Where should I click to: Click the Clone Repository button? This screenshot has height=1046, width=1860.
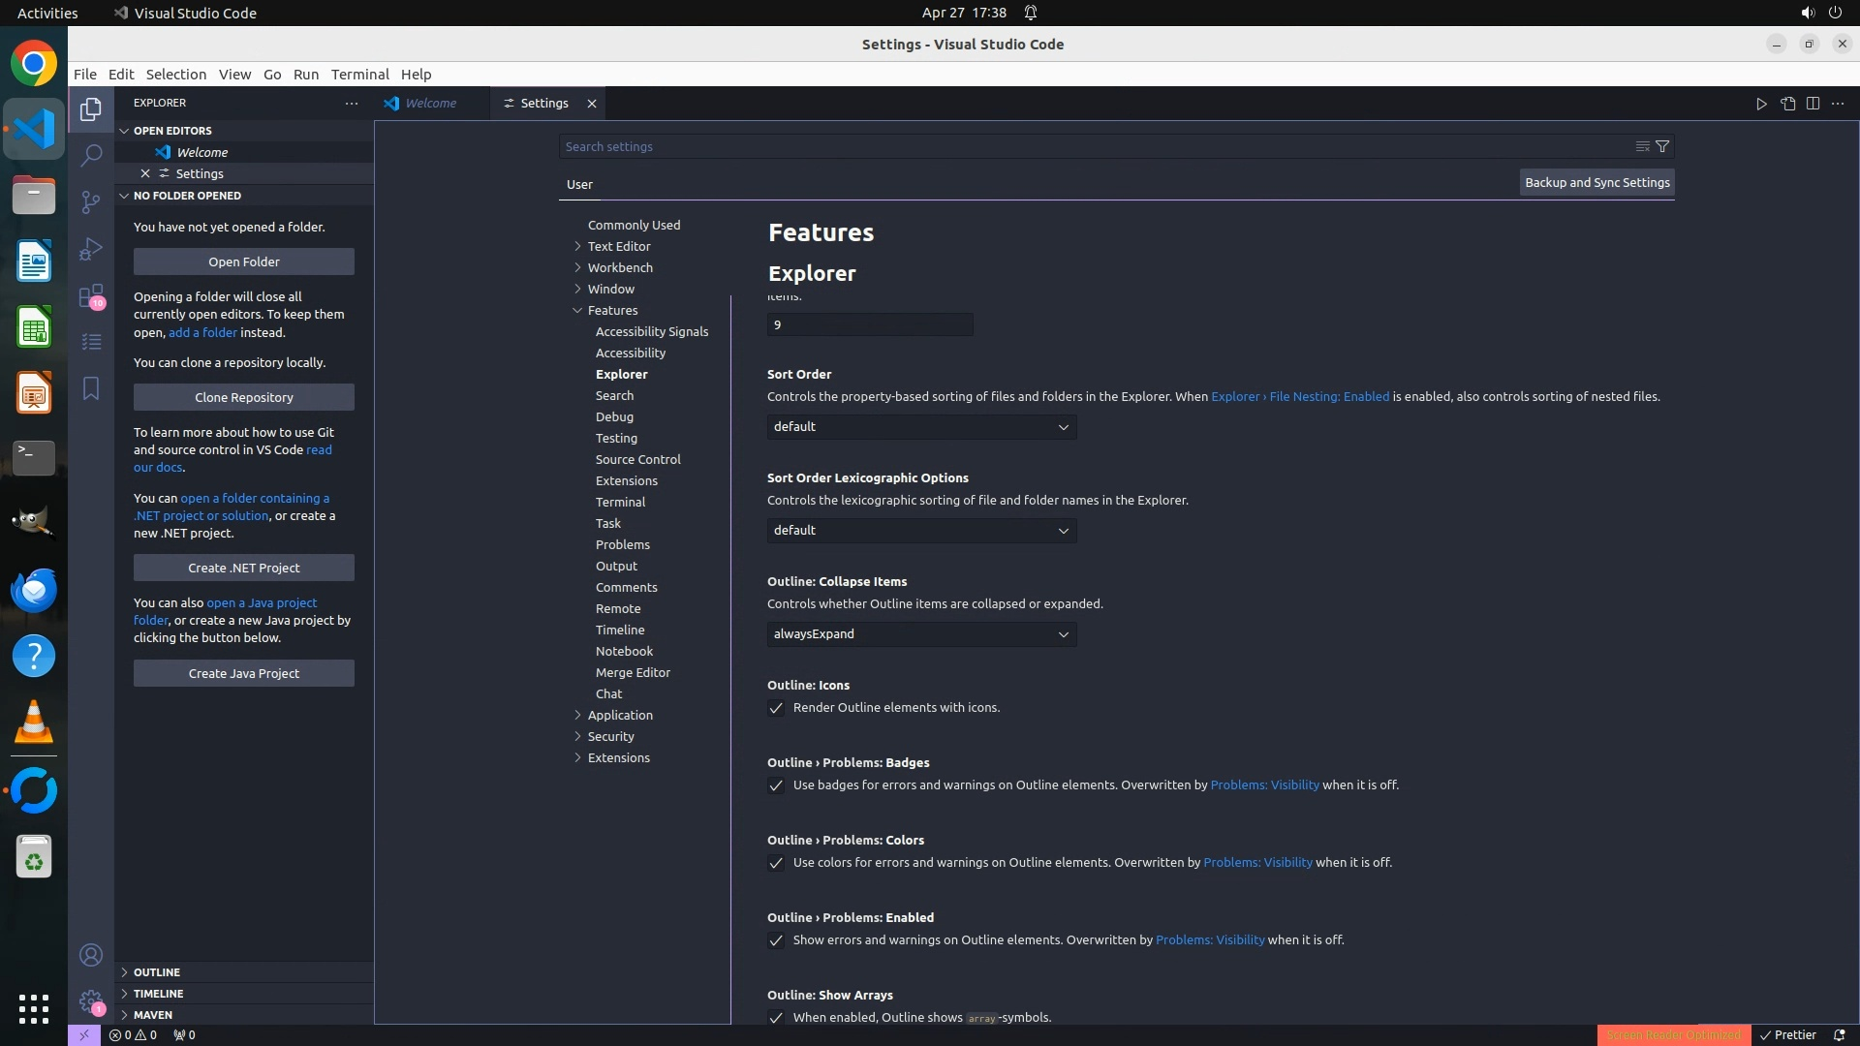coord(243,397)
